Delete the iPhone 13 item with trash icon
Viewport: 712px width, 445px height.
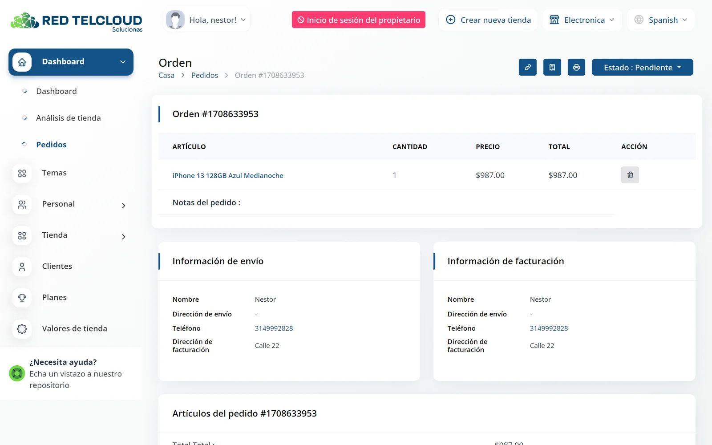[630, 175]
